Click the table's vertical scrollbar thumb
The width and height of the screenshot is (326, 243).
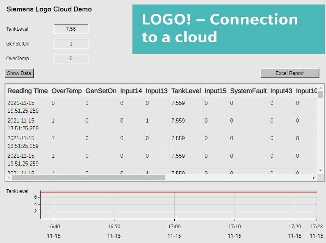coord(320,95)
